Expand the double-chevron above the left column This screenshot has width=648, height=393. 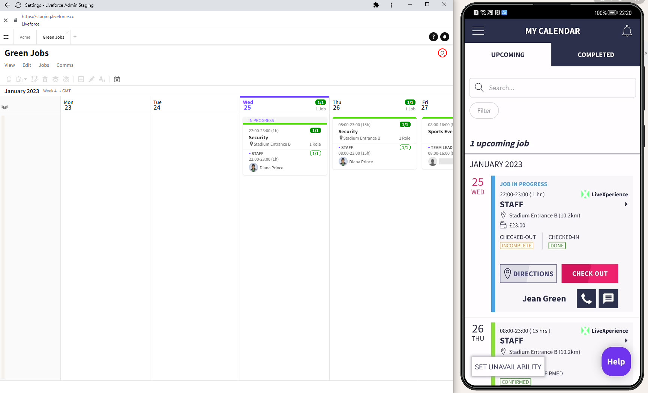tap(4, 107)
